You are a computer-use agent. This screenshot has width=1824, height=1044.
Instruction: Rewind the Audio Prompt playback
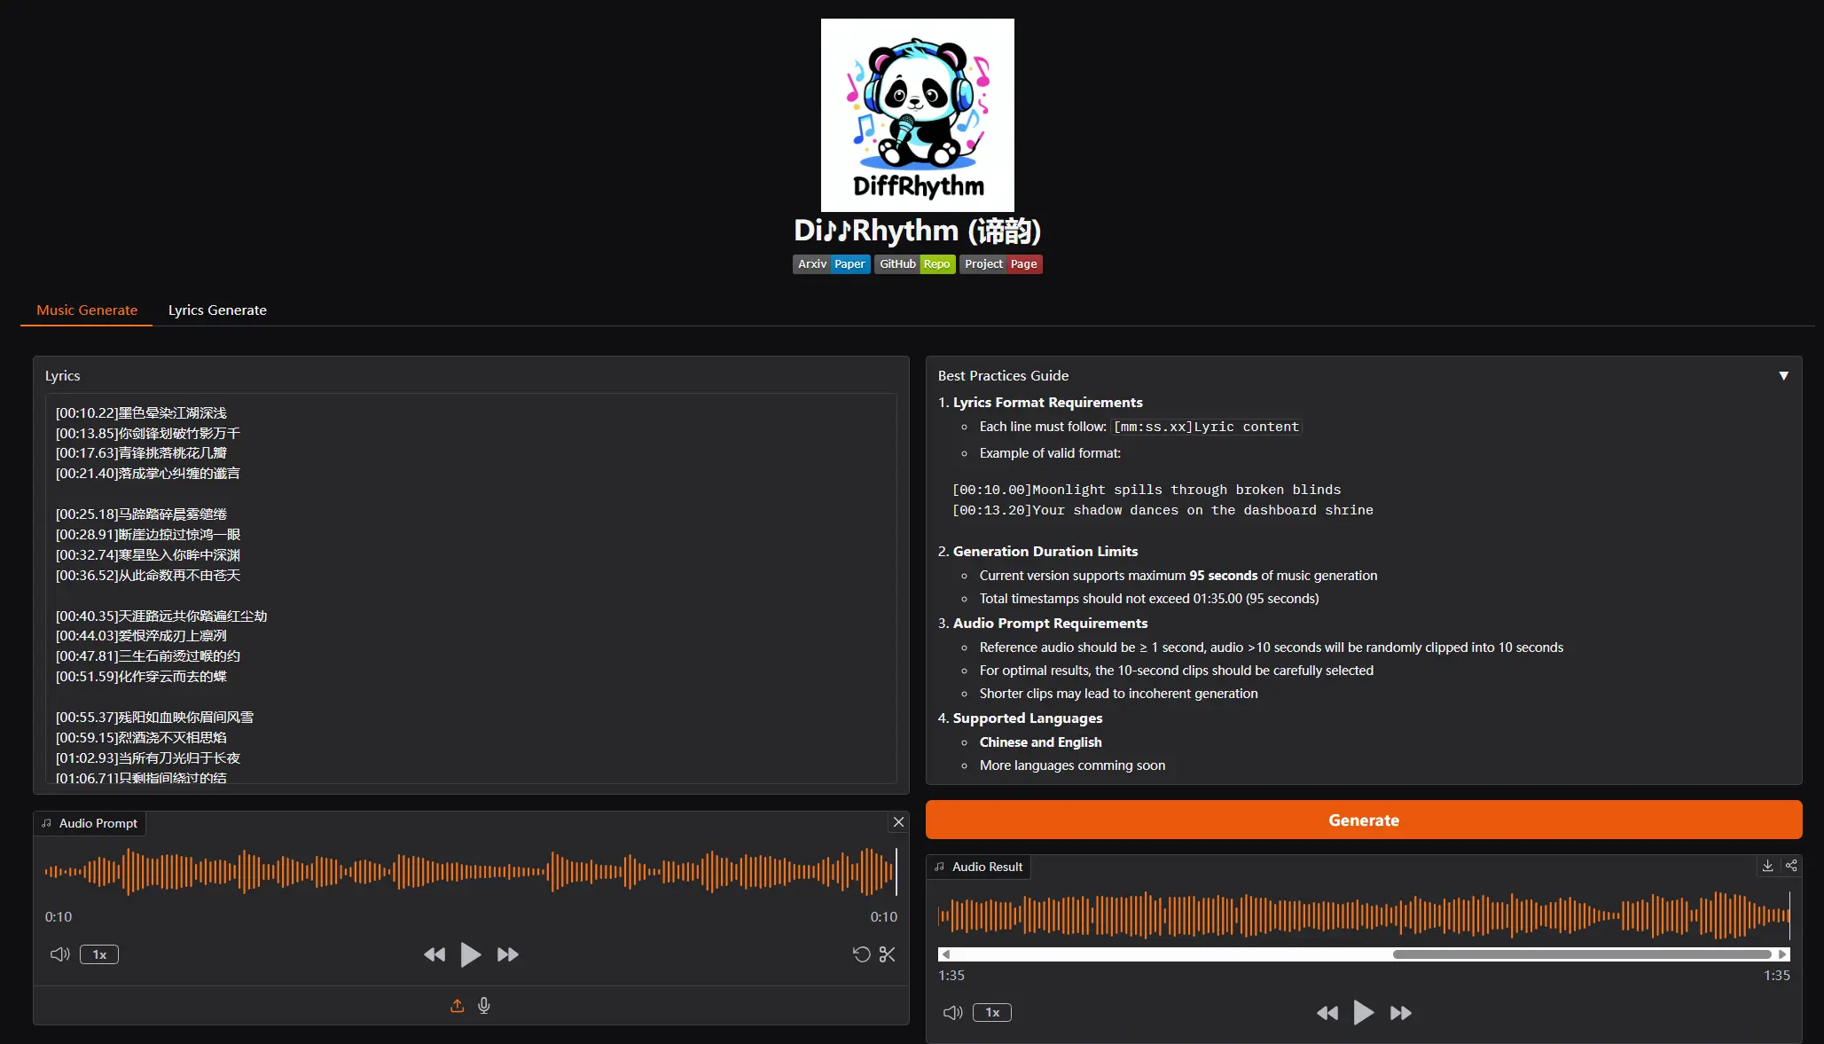(434, 954)
